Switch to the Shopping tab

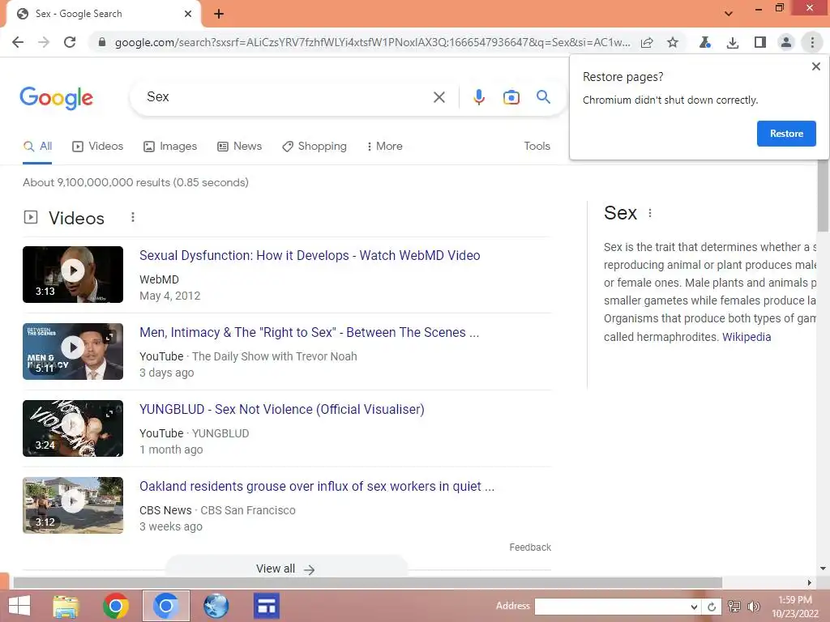(314, 147)
